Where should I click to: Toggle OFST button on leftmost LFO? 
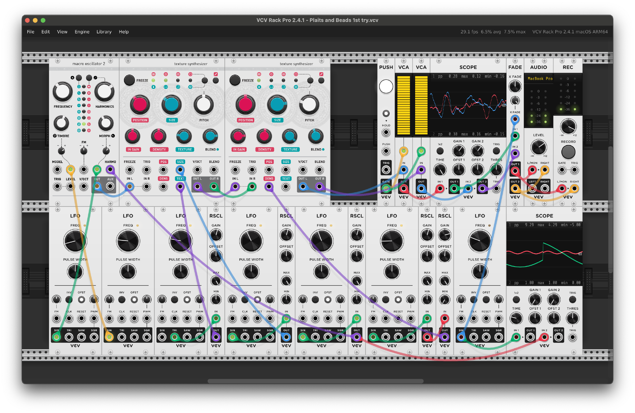[81, 299]
